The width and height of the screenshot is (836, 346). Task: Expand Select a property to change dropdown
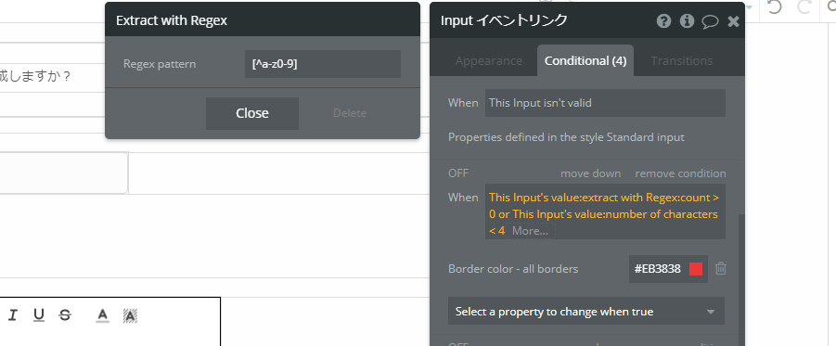pos(586,312)
